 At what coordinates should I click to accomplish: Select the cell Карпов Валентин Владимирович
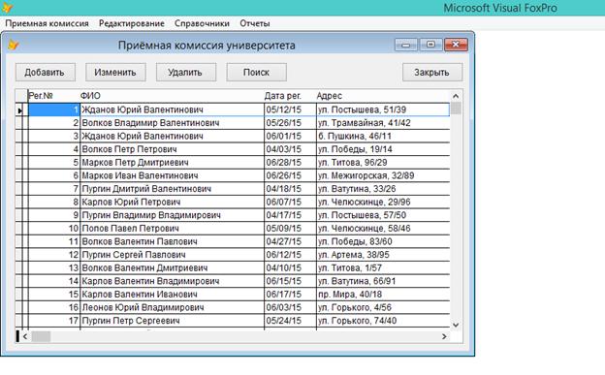172,281
